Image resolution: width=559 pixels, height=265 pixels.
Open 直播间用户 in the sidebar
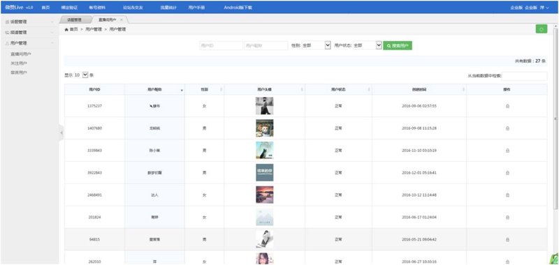21,54
